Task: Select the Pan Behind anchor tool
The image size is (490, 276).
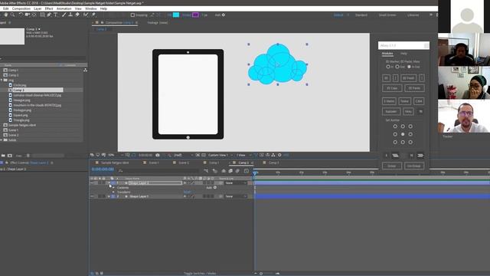Action: (34, 15)
